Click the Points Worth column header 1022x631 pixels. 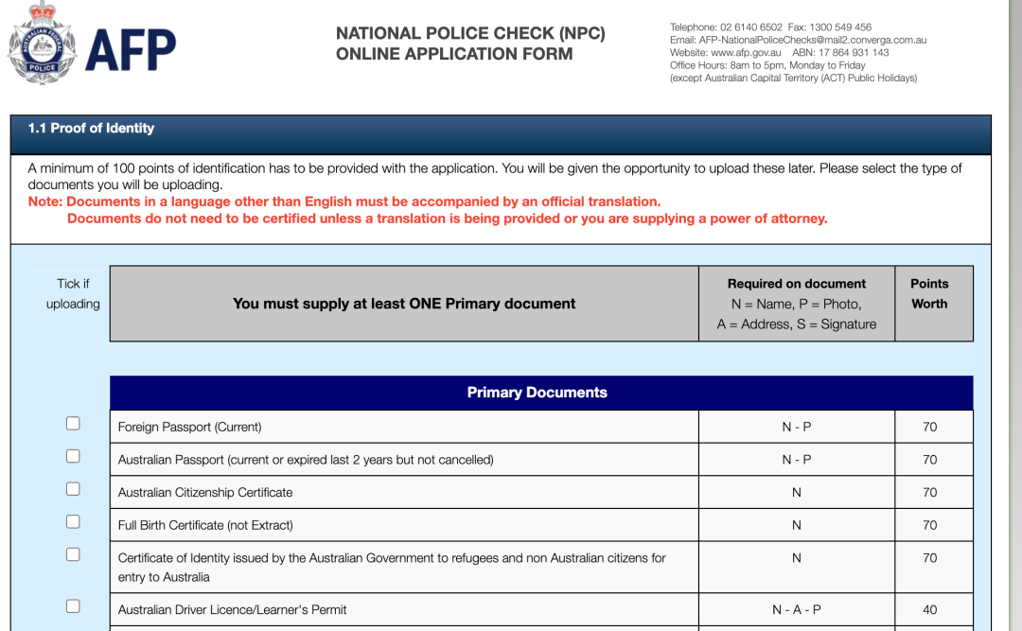tap(929, 293)
